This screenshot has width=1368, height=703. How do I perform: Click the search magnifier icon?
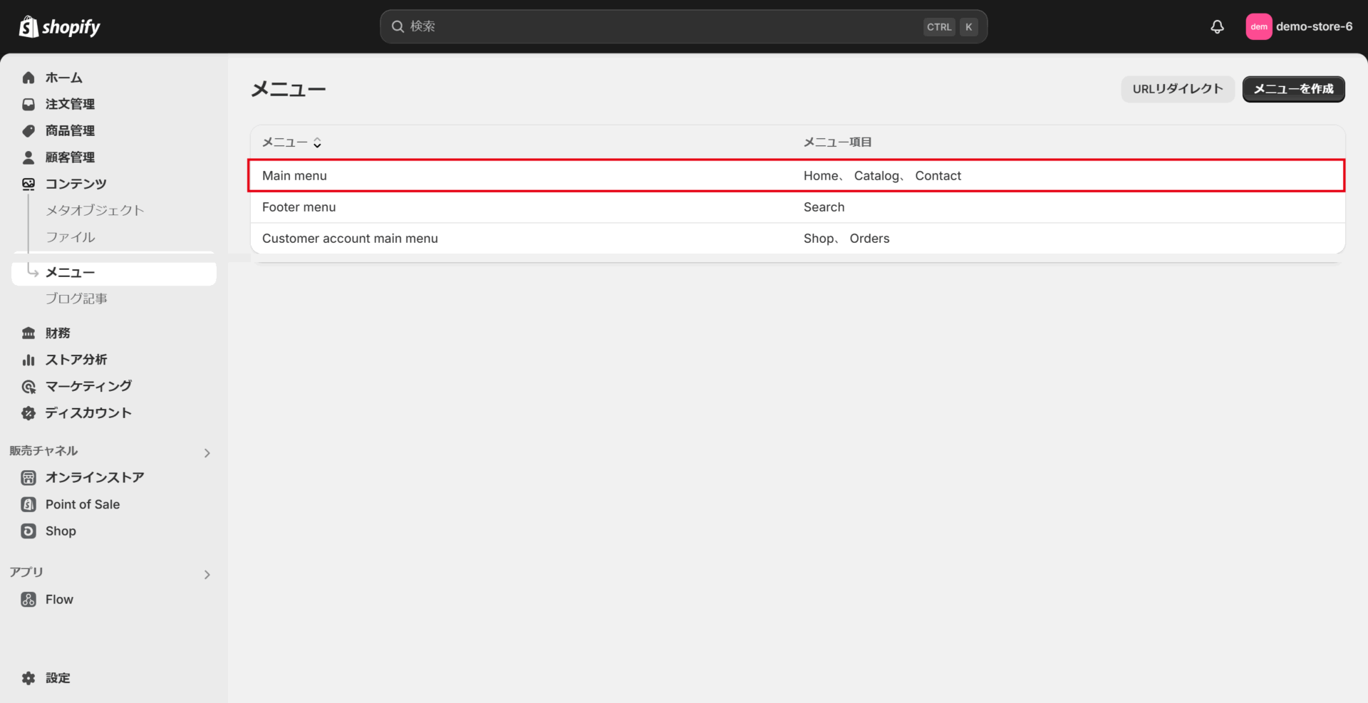click(398, 27)
